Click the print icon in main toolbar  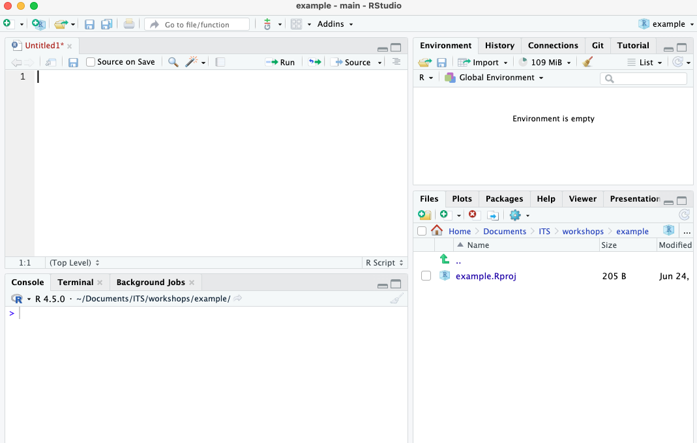[129, 24]
